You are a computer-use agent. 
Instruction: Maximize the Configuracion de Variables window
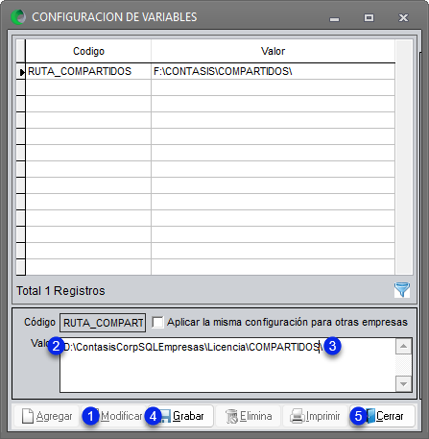pyautogui.click(x=369, y=17)
